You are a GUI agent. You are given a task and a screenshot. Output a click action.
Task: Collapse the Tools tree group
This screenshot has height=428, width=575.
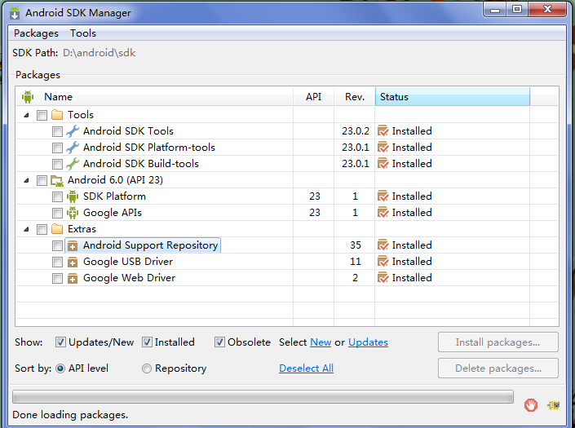click(26, 115)
